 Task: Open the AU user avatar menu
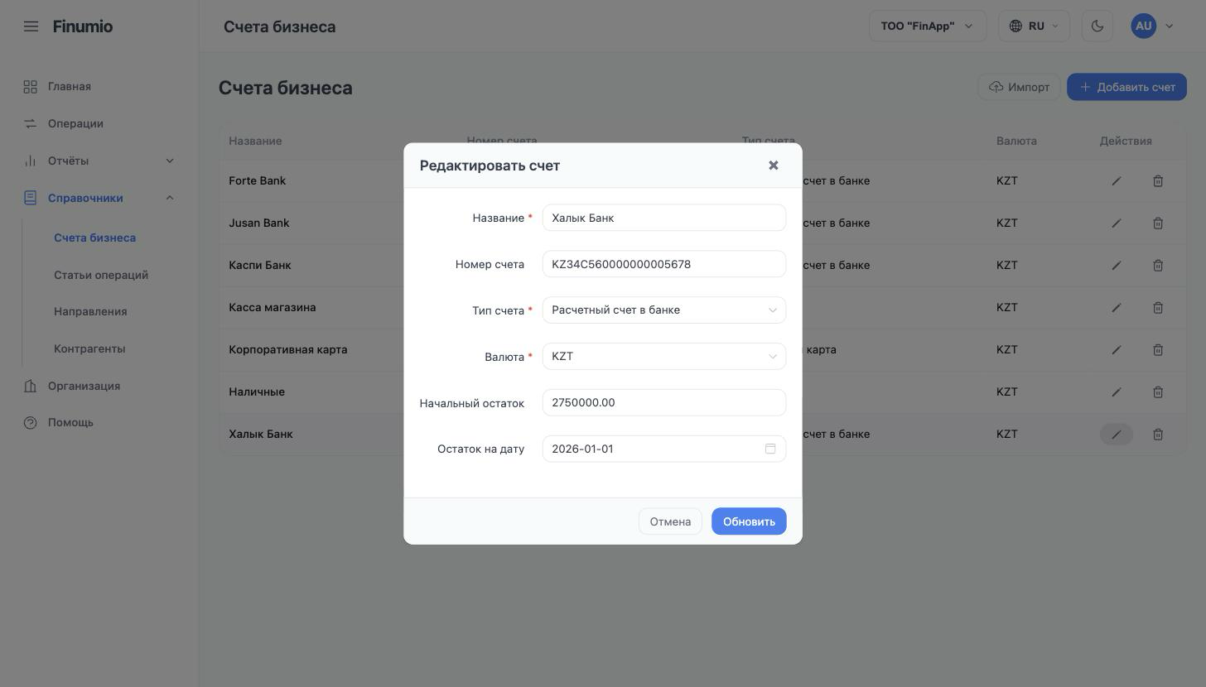[1152, 26]
